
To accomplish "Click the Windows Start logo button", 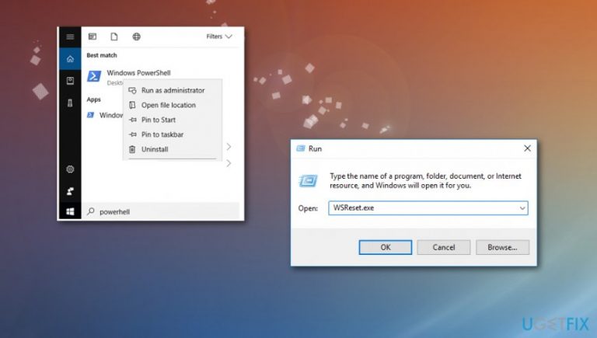I will pyautogui.click(x=70, y=211).
